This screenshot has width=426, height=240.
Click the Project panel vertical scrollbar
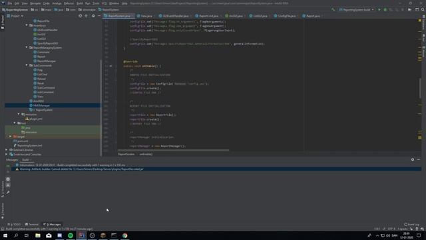pyautogui.click(x=101, y=108)
